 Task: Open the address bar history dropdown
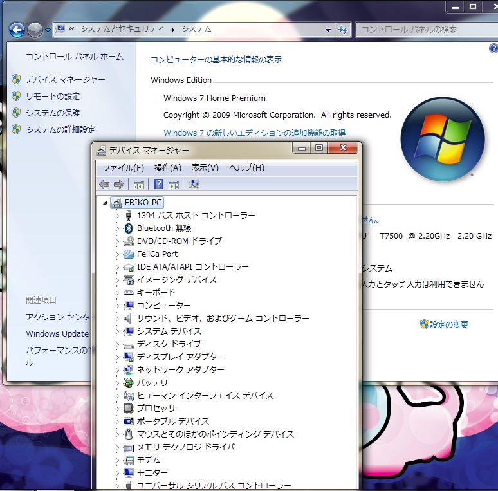tap(328, 30)
